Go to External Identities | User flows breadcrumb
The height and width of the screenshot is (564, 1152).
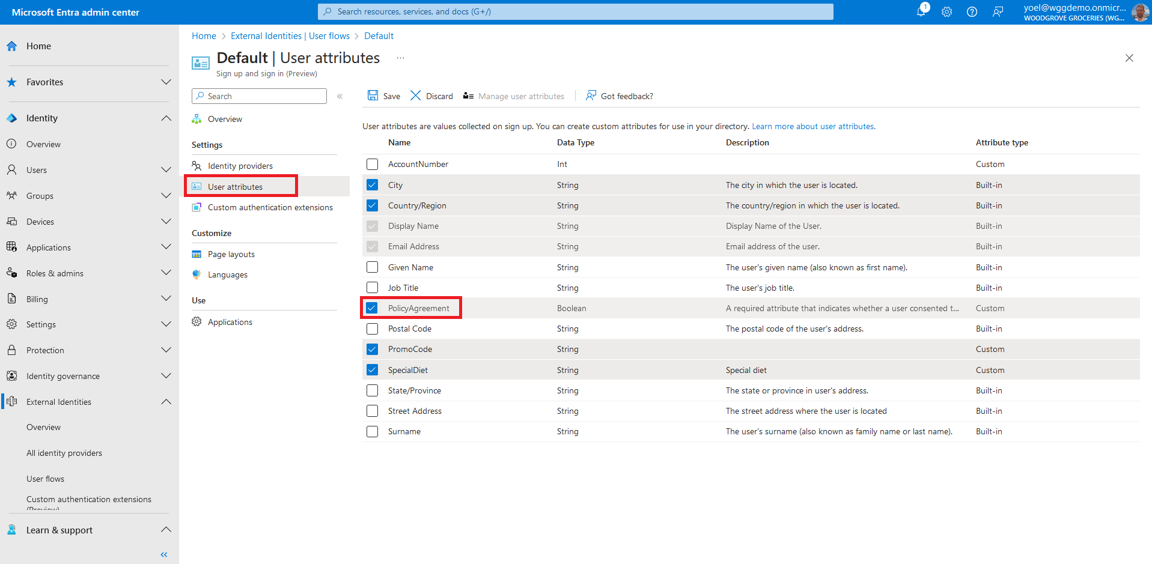tap(290, 36)
